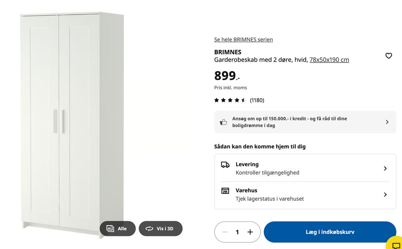Open credit offer banner chevron
The width and height of the screenshot is (402, 249).
click(387, 122)
